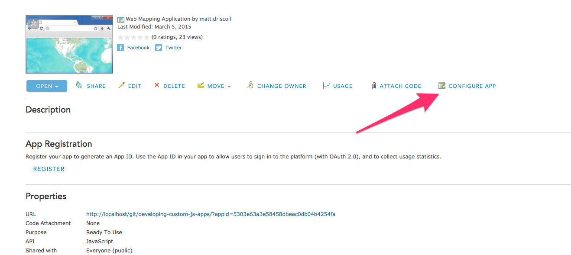Click the map application thumbnail

69,45
